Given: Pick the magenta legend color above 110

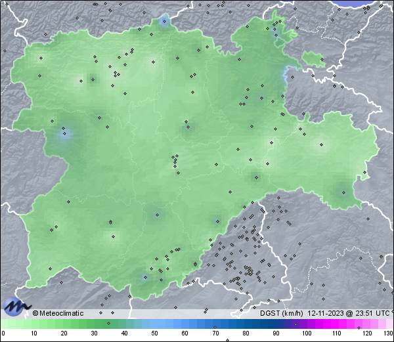Looking at the screenshot, I should point(337,324).
